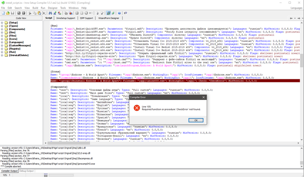Click the green app icon in title bar
The height and width of the screenshot is (177, 304).
(x=3, y=3)
